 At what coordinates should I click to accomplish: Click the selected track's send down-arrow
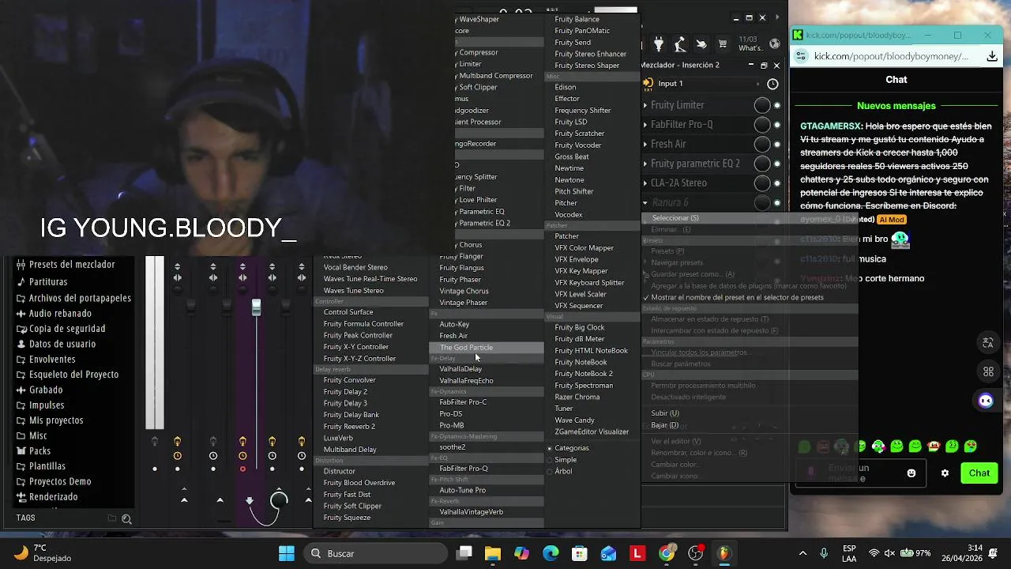(250, 500)
